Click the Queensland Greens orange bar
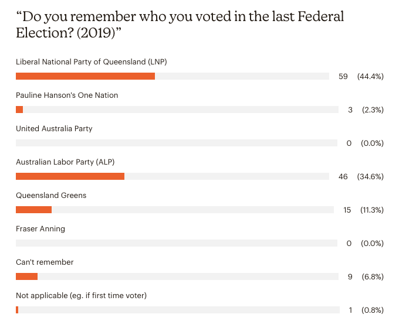Screen dimensions: 399x328 tap(33, 210)
